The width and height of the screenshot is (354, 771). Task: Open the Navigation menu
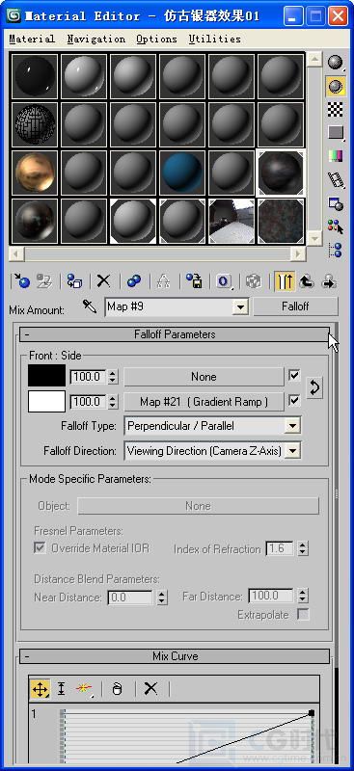click(96, 39)
